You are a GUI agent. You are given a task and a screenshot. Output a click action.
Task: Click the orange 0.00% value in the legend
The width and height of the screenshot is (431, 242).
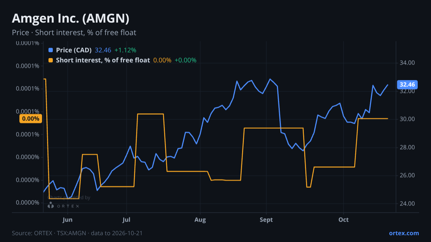point(162,60)
